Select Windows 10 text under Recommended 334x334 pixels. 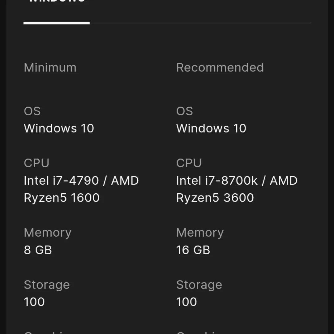pos(211,128)
